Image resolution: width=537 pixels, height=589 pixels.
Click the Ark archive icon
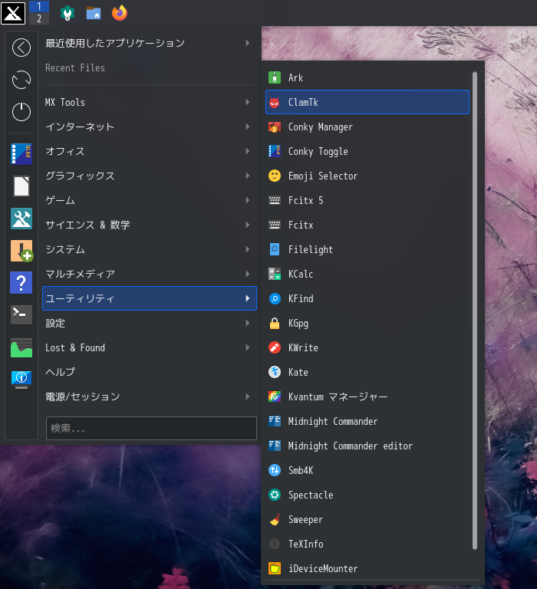coord(275,77)
